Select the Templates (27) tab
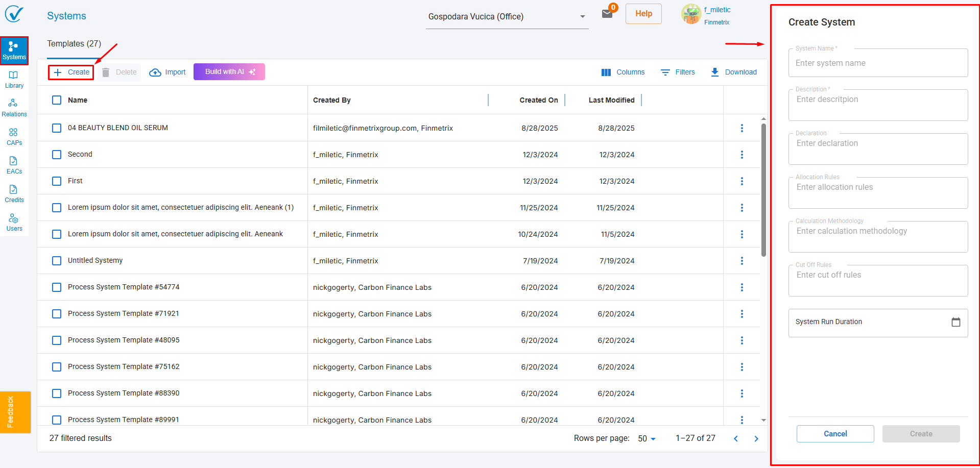The image size is (980, 468). (74, 44)
